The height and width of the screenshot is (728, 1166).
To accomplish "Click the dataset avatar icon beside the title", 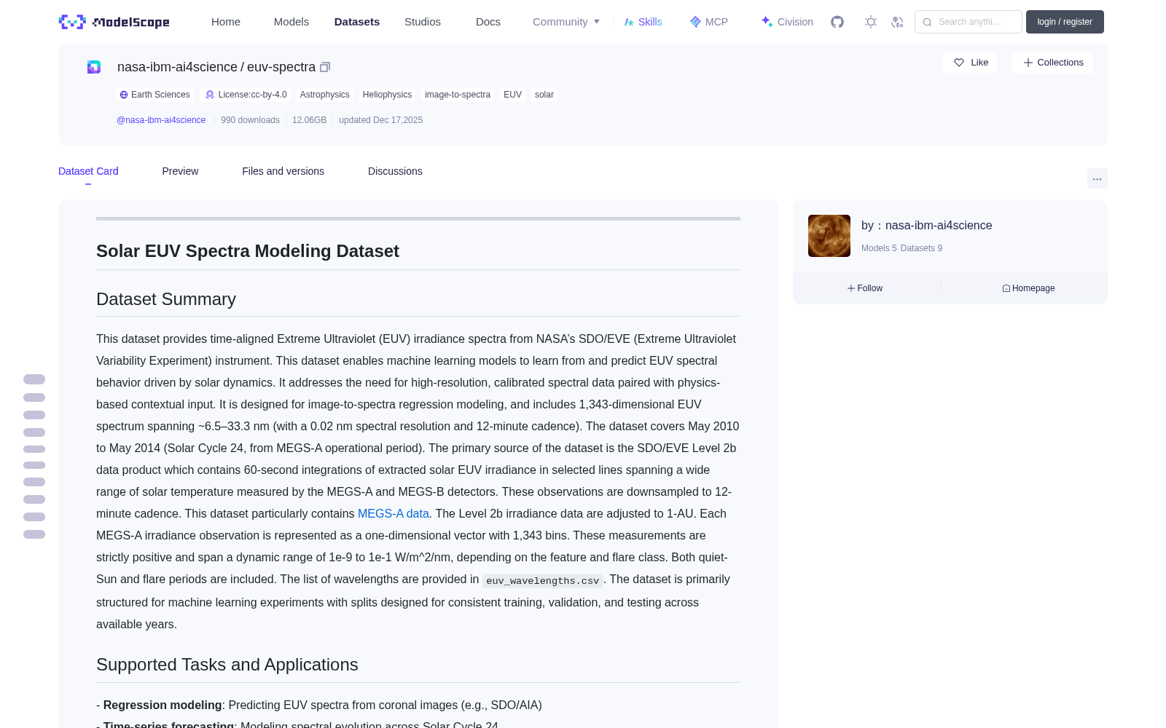I will (94, 67).
